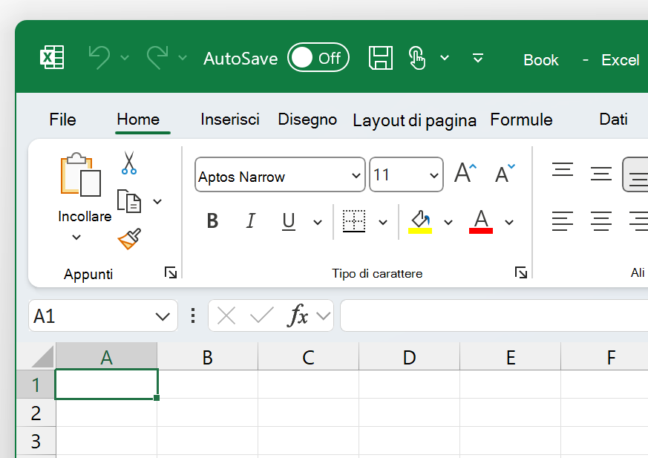Viewport: 648px width, 458px height.
Task: Save the workbook with floppy icon
Action: pyautogui.click(x=381, y=57)
